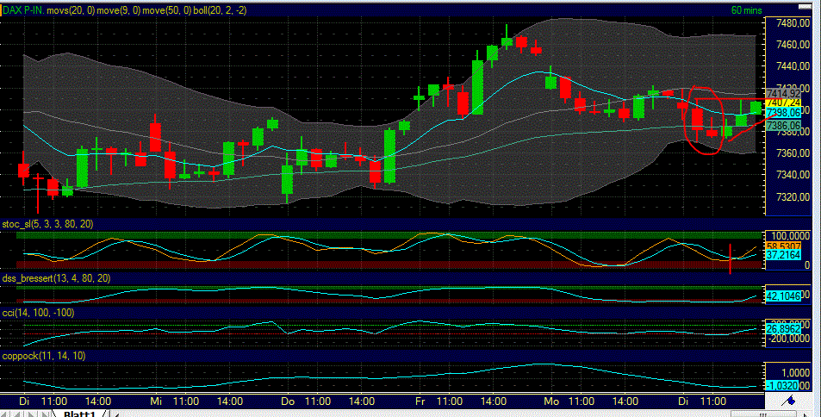Click the cyan 7398,06 price tag
This screenshot has width=821, height=417.
[783, 113]
